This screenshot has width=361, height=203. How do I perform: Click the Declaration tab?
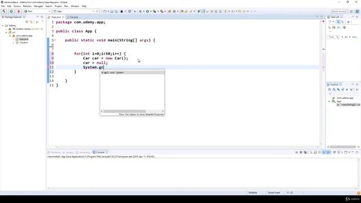[83, 152]
